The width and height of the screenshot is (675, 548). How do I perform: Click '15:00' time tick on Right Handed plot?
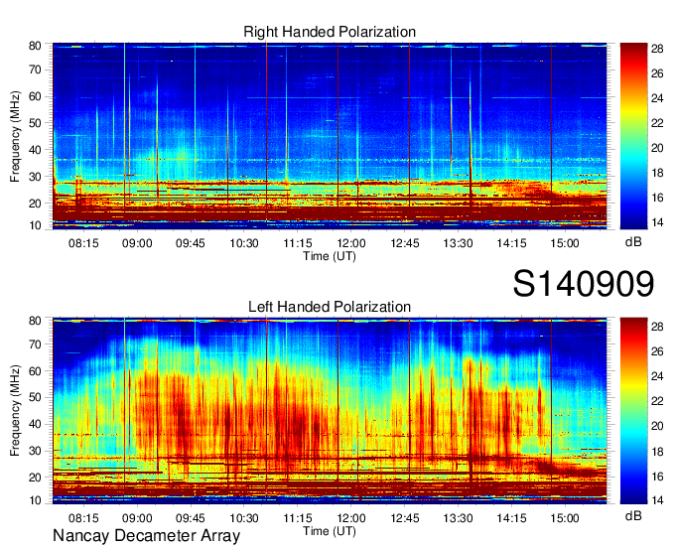(x=565, y=243)
